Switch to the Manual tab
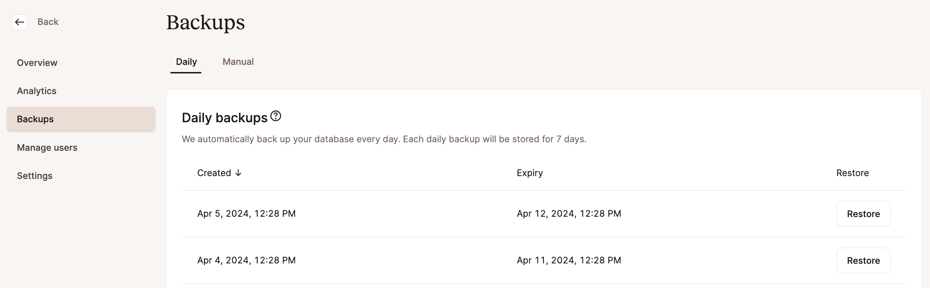The width and height of the screenshot is (930, 288). [x=238, y=62]
